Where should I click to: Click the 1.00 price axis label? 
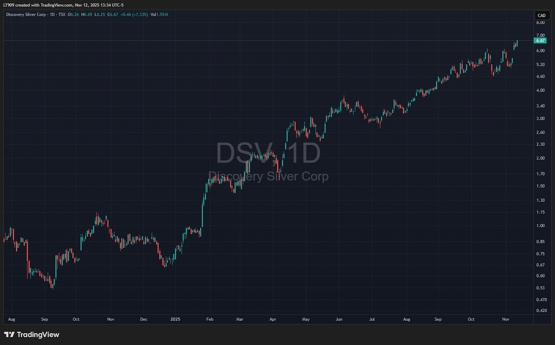pyautogui.click(x=540, y=226)
